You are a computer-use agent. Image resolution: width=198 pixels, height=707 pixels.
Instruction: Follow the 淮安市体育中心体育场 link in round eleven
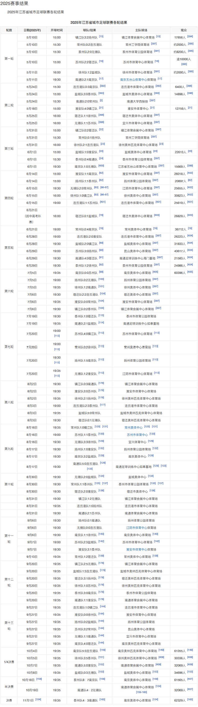[141, 550]
